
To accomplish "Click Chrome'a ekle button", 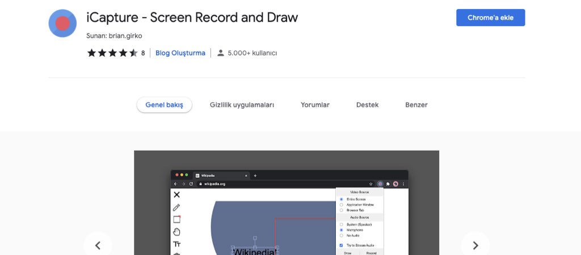I will click(491, 18).
